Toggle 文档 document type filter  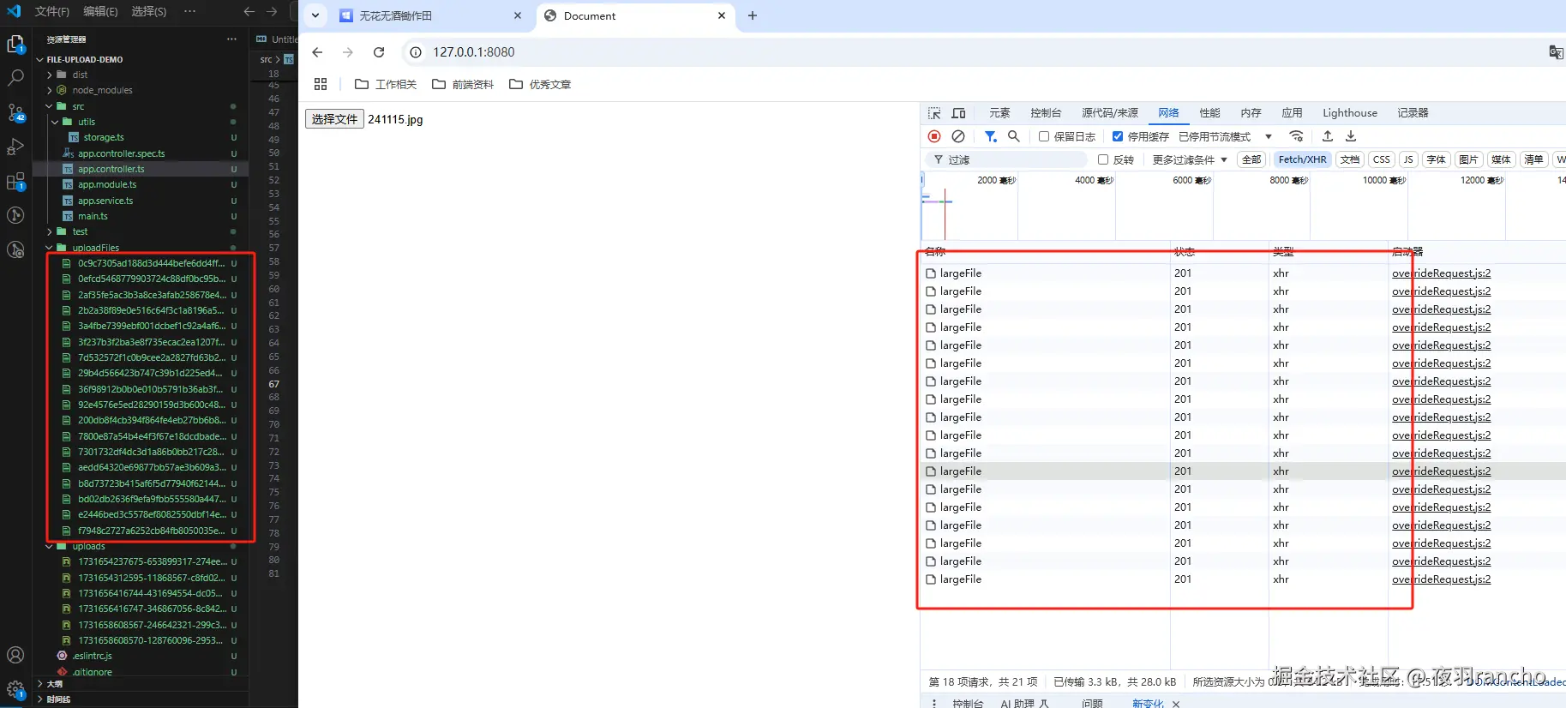pos(1350,159)
